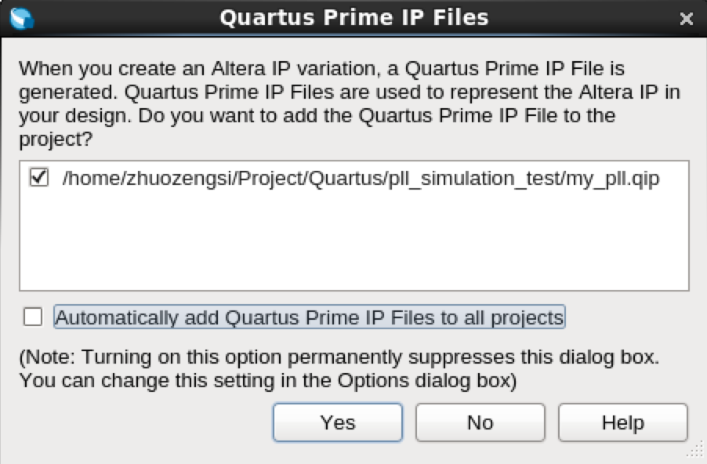
Task: Enable automatically adding IP Files to all projects
Action: (33, 317)
